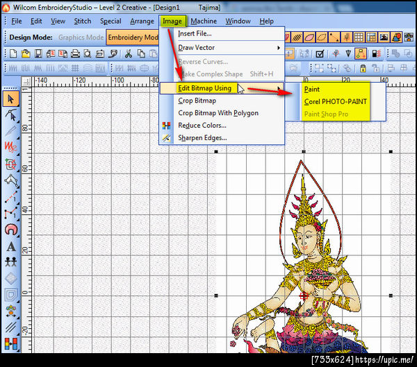
Task: Open flyout of Reshape Object tool
Action: point(18,121)
